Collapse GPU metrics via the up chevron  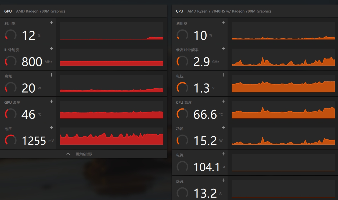coord(68,154)
